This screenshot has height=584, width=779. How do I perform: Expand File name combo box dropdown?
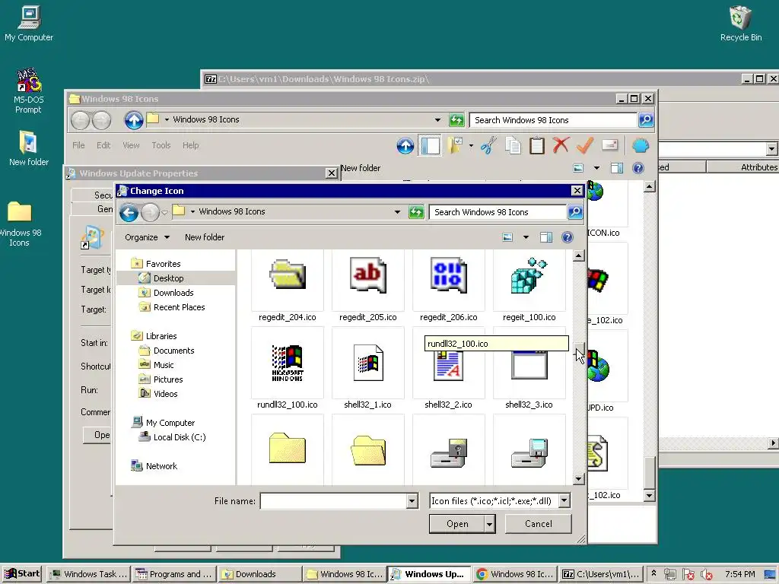pyautogui.click(x=412, y=501)
